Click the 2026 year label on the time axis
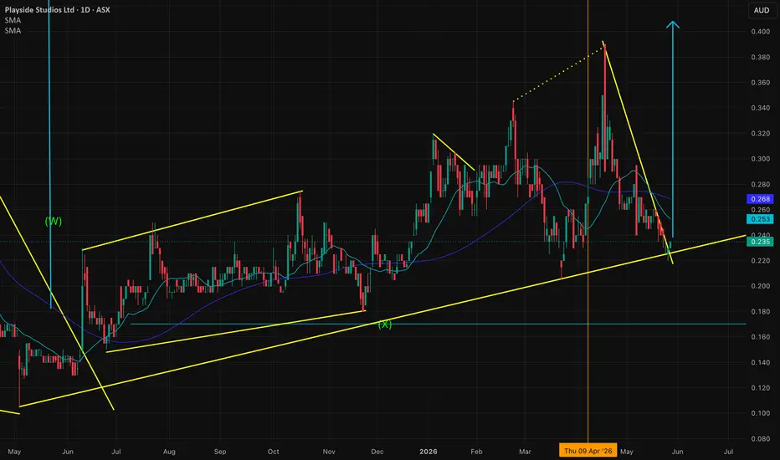The image size is (780, 460). [428, 452]
